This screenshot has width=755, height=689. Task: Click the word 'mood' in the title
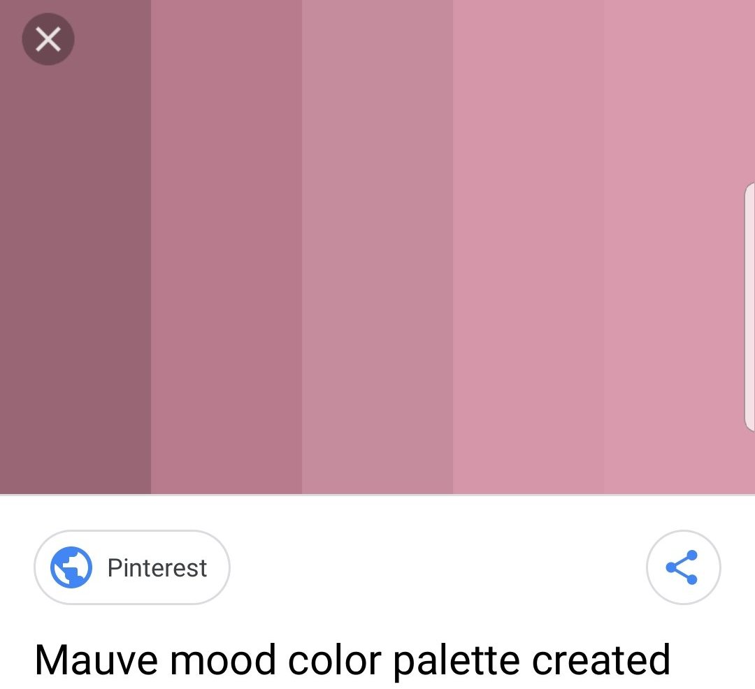(x=223, y=660)
